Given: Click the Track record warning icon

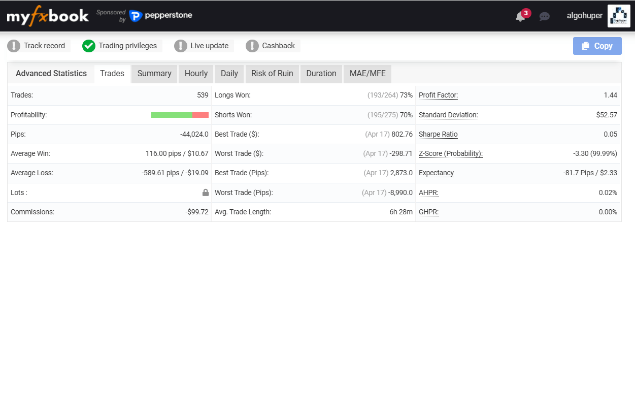Looking at the screenshot, I should 14,46.
